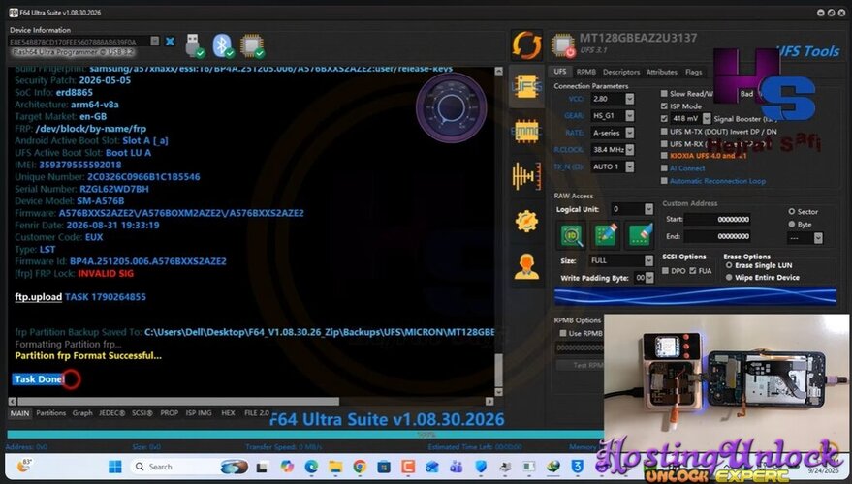This screenshot has height=484, width=852.
Task: Click the Bluetooth status icon
Action: pyautogui.click(x=223, y=46)
